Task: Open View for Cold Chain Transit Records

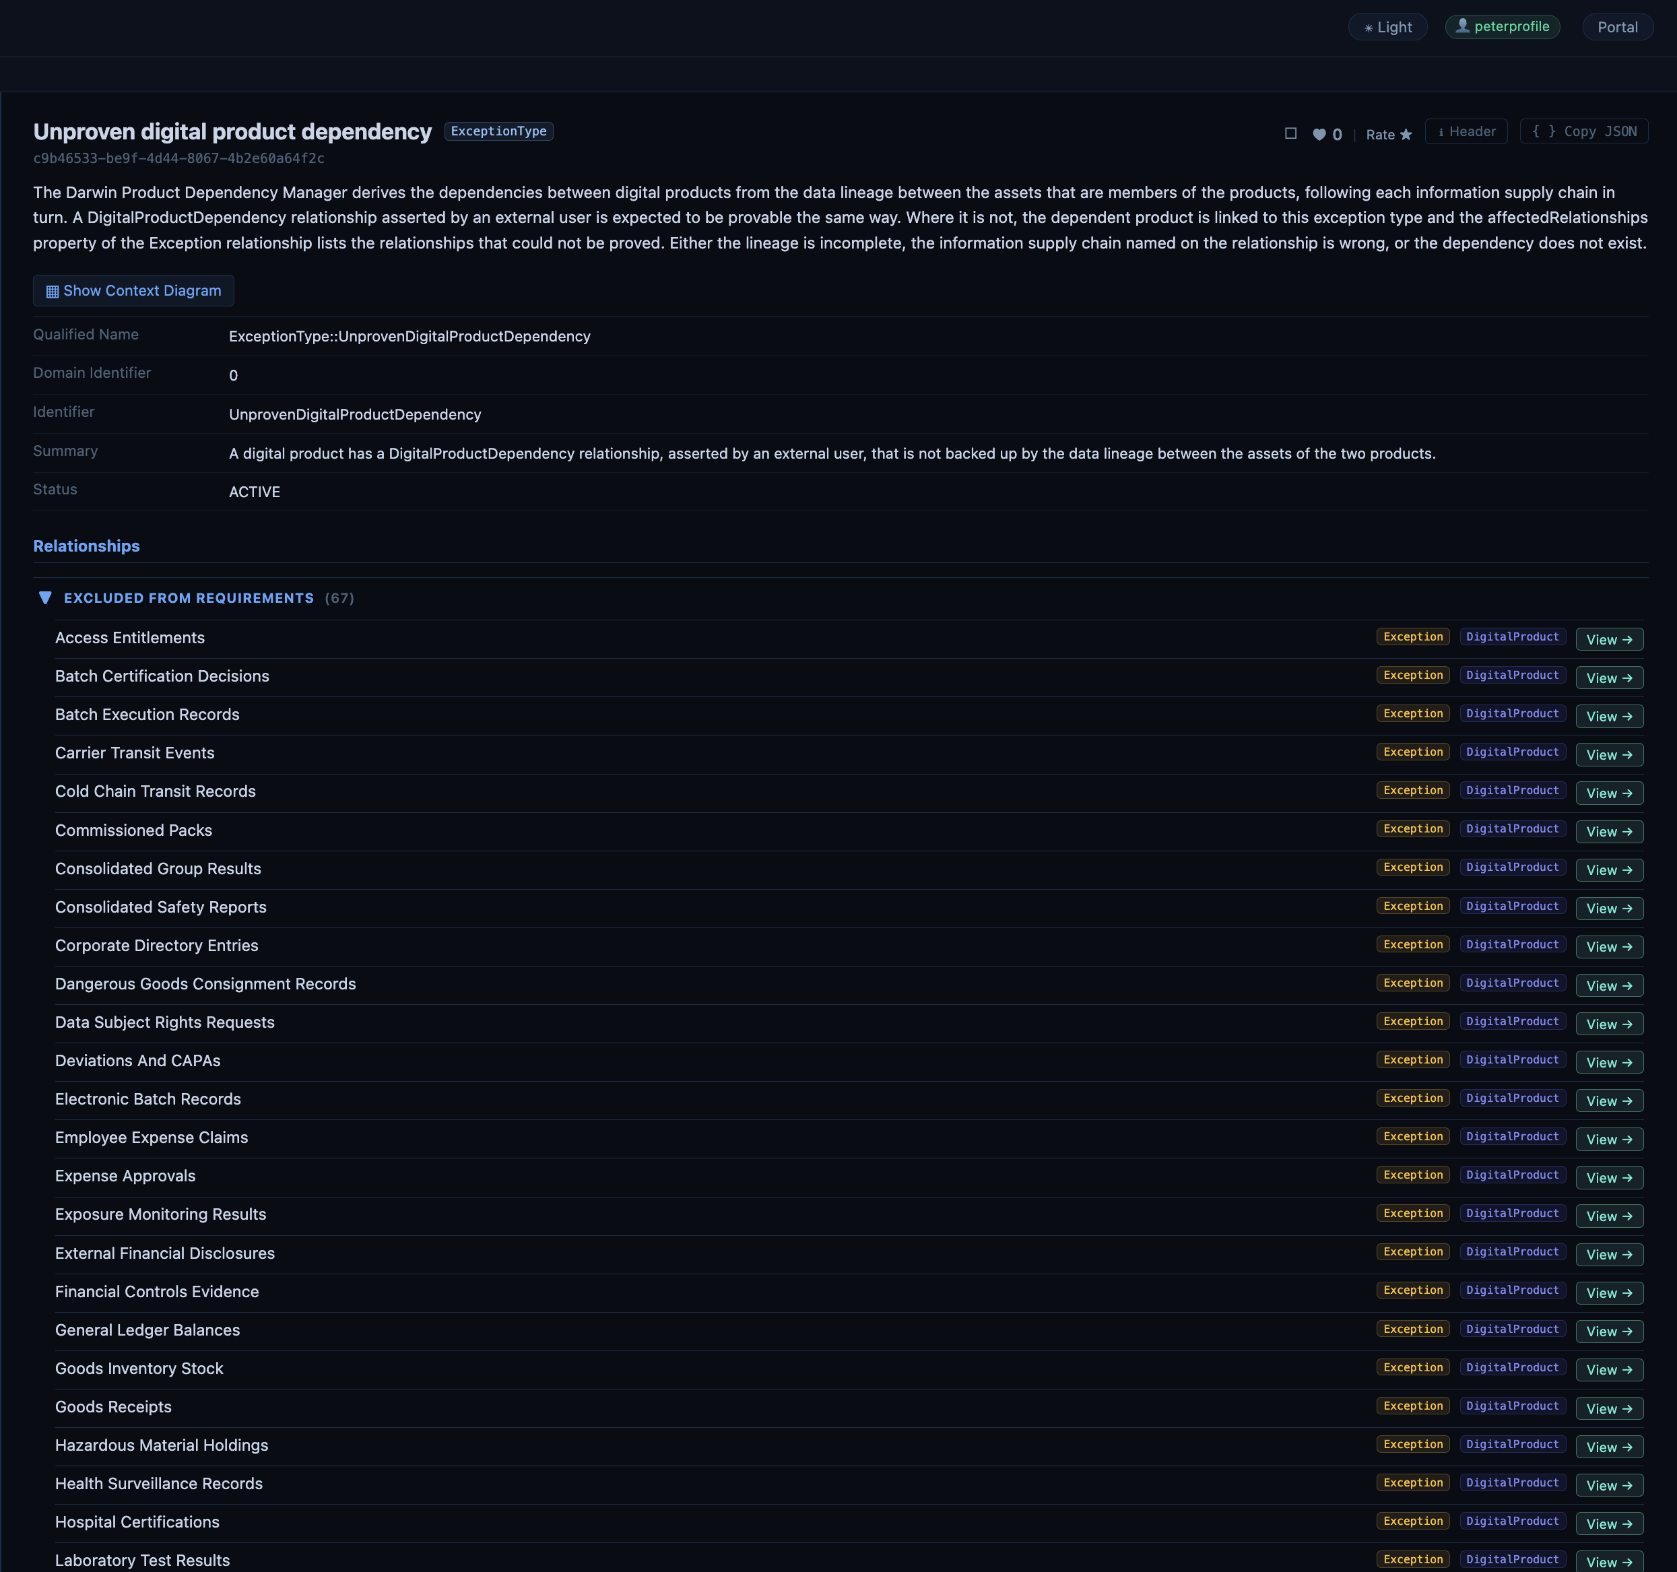Action: pyautogui.click(x=1609, y=793)
